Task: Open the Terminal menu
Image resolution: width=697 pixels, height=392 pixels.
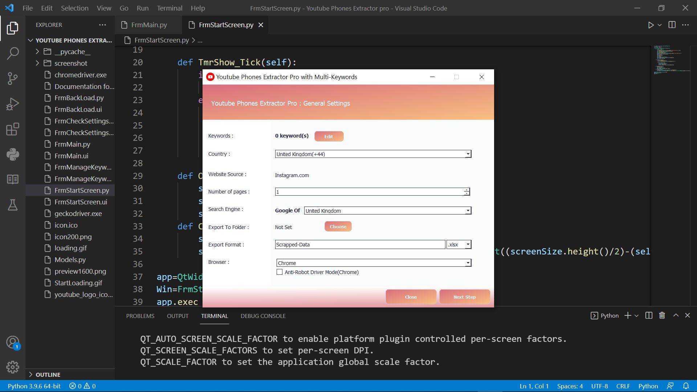Action: point(170,8)
